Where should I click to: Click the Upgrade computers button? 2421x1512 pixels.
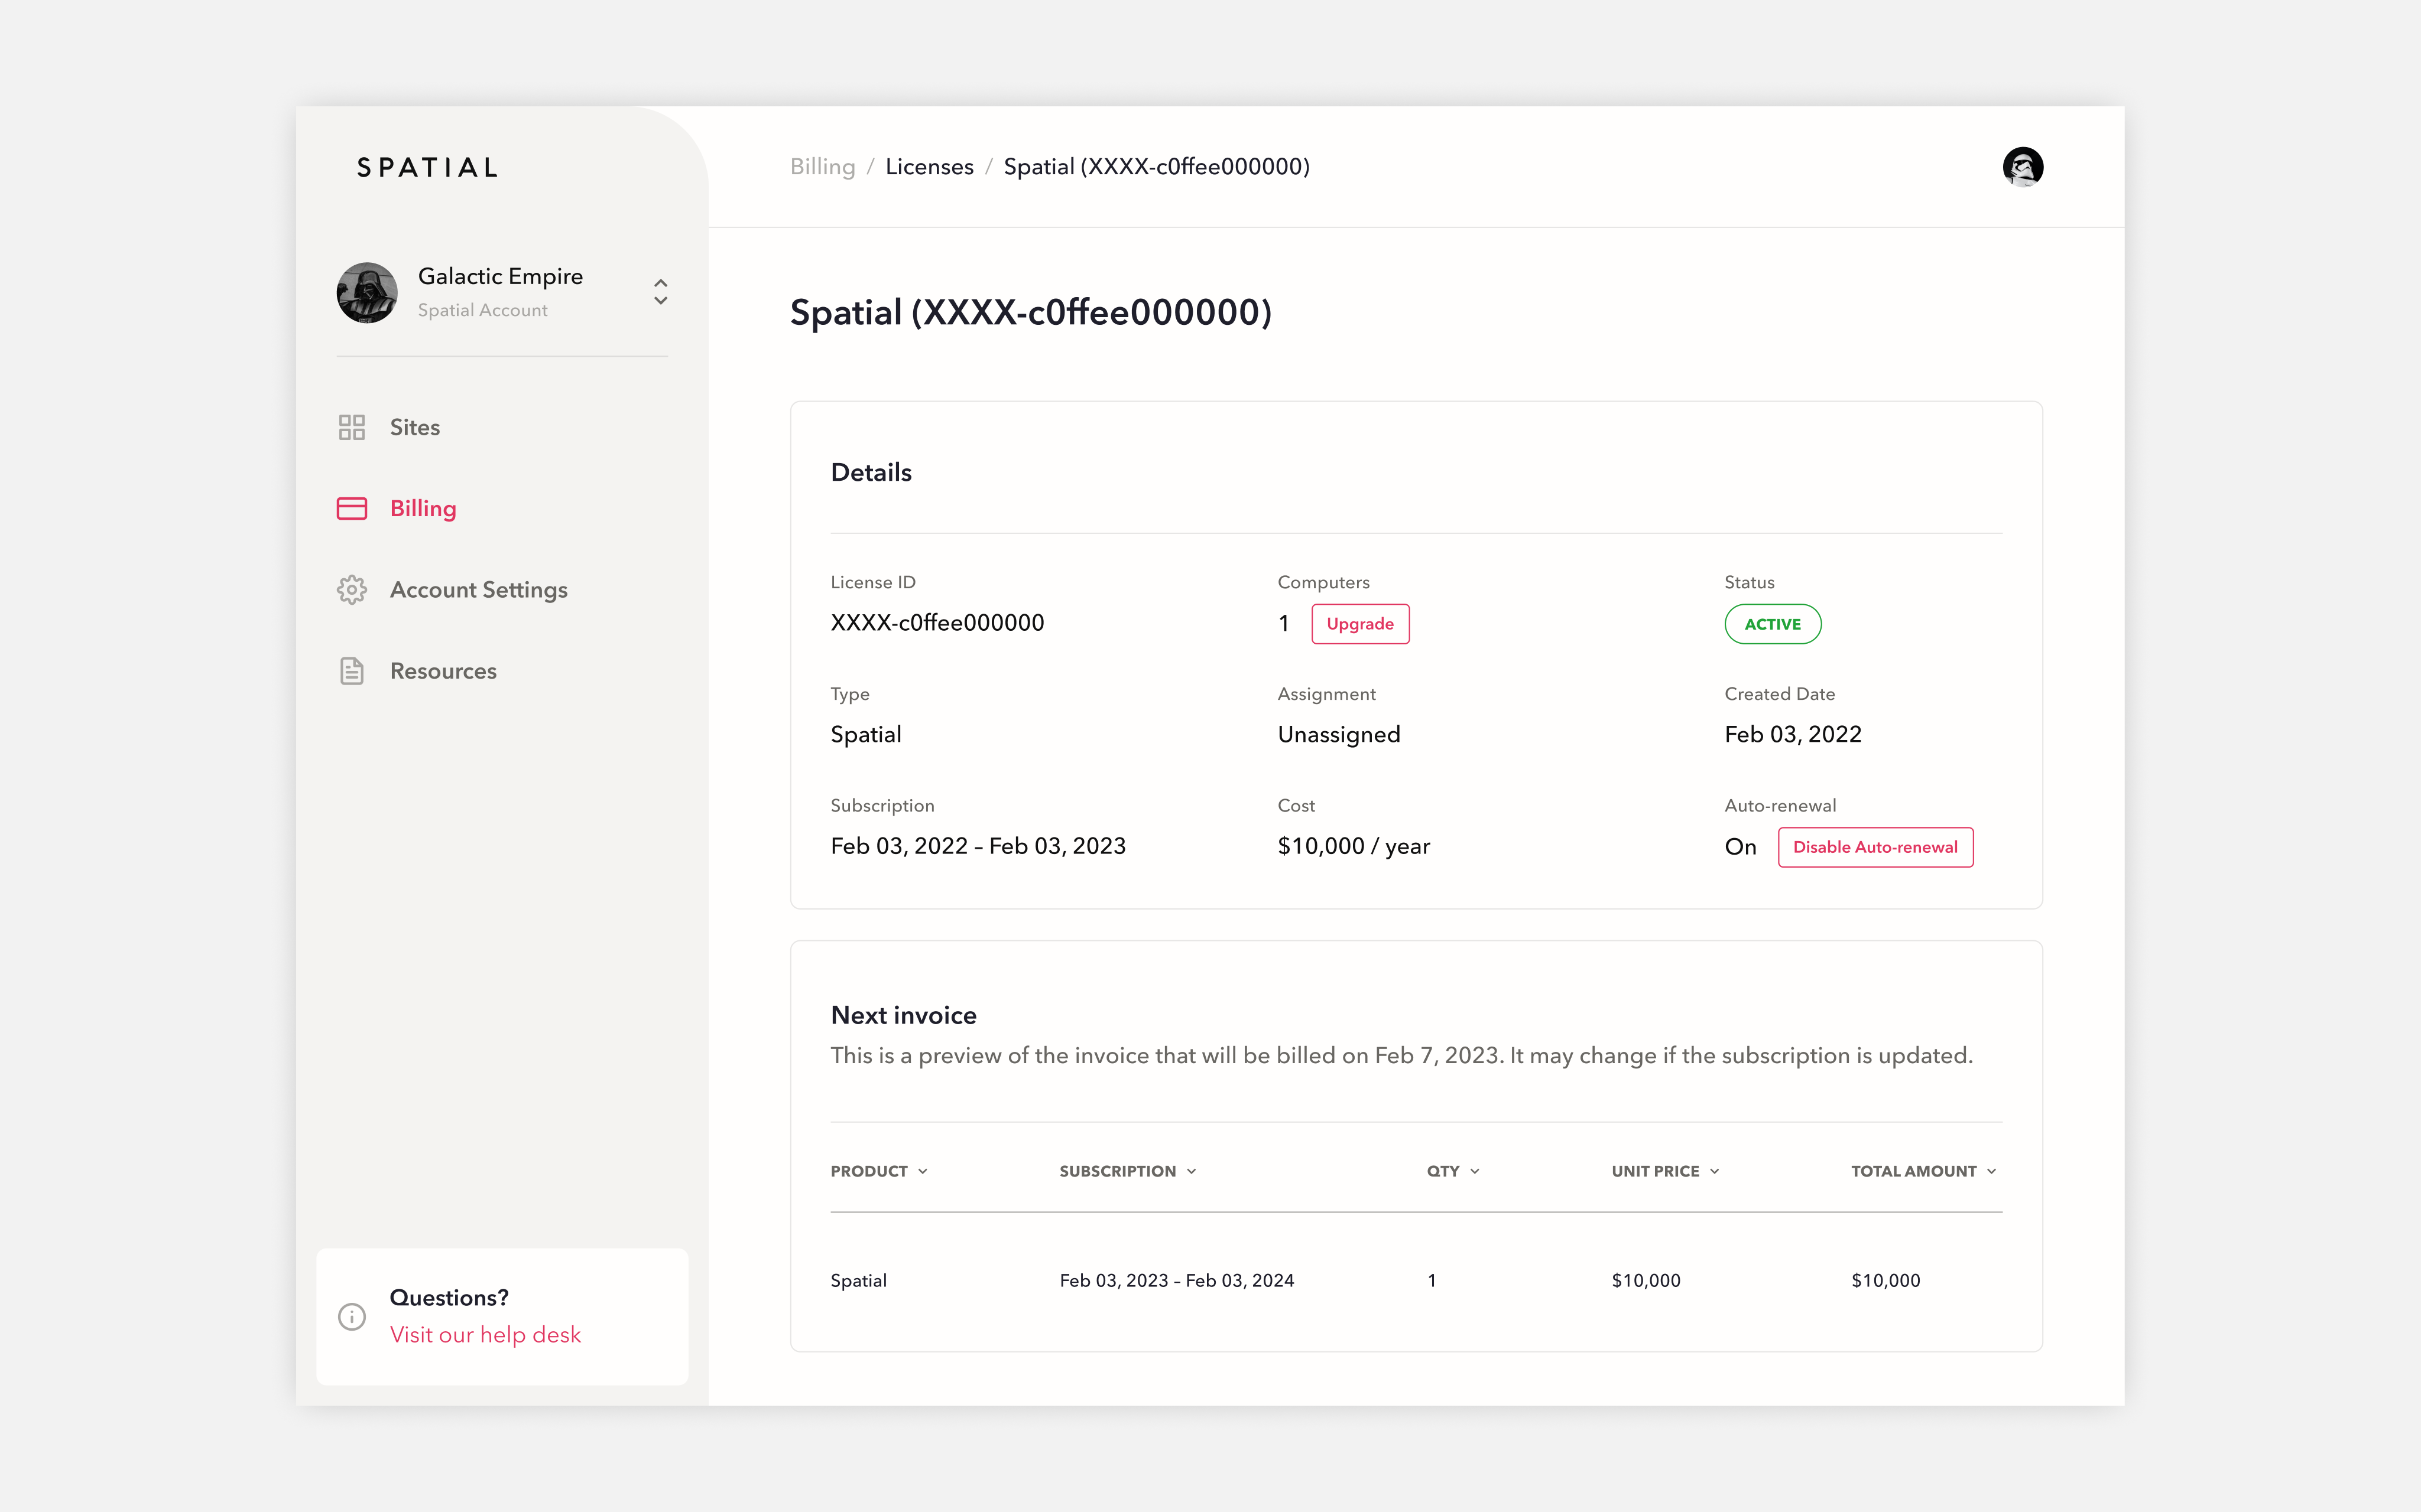pyautogui.click(x=1359, y=624)
